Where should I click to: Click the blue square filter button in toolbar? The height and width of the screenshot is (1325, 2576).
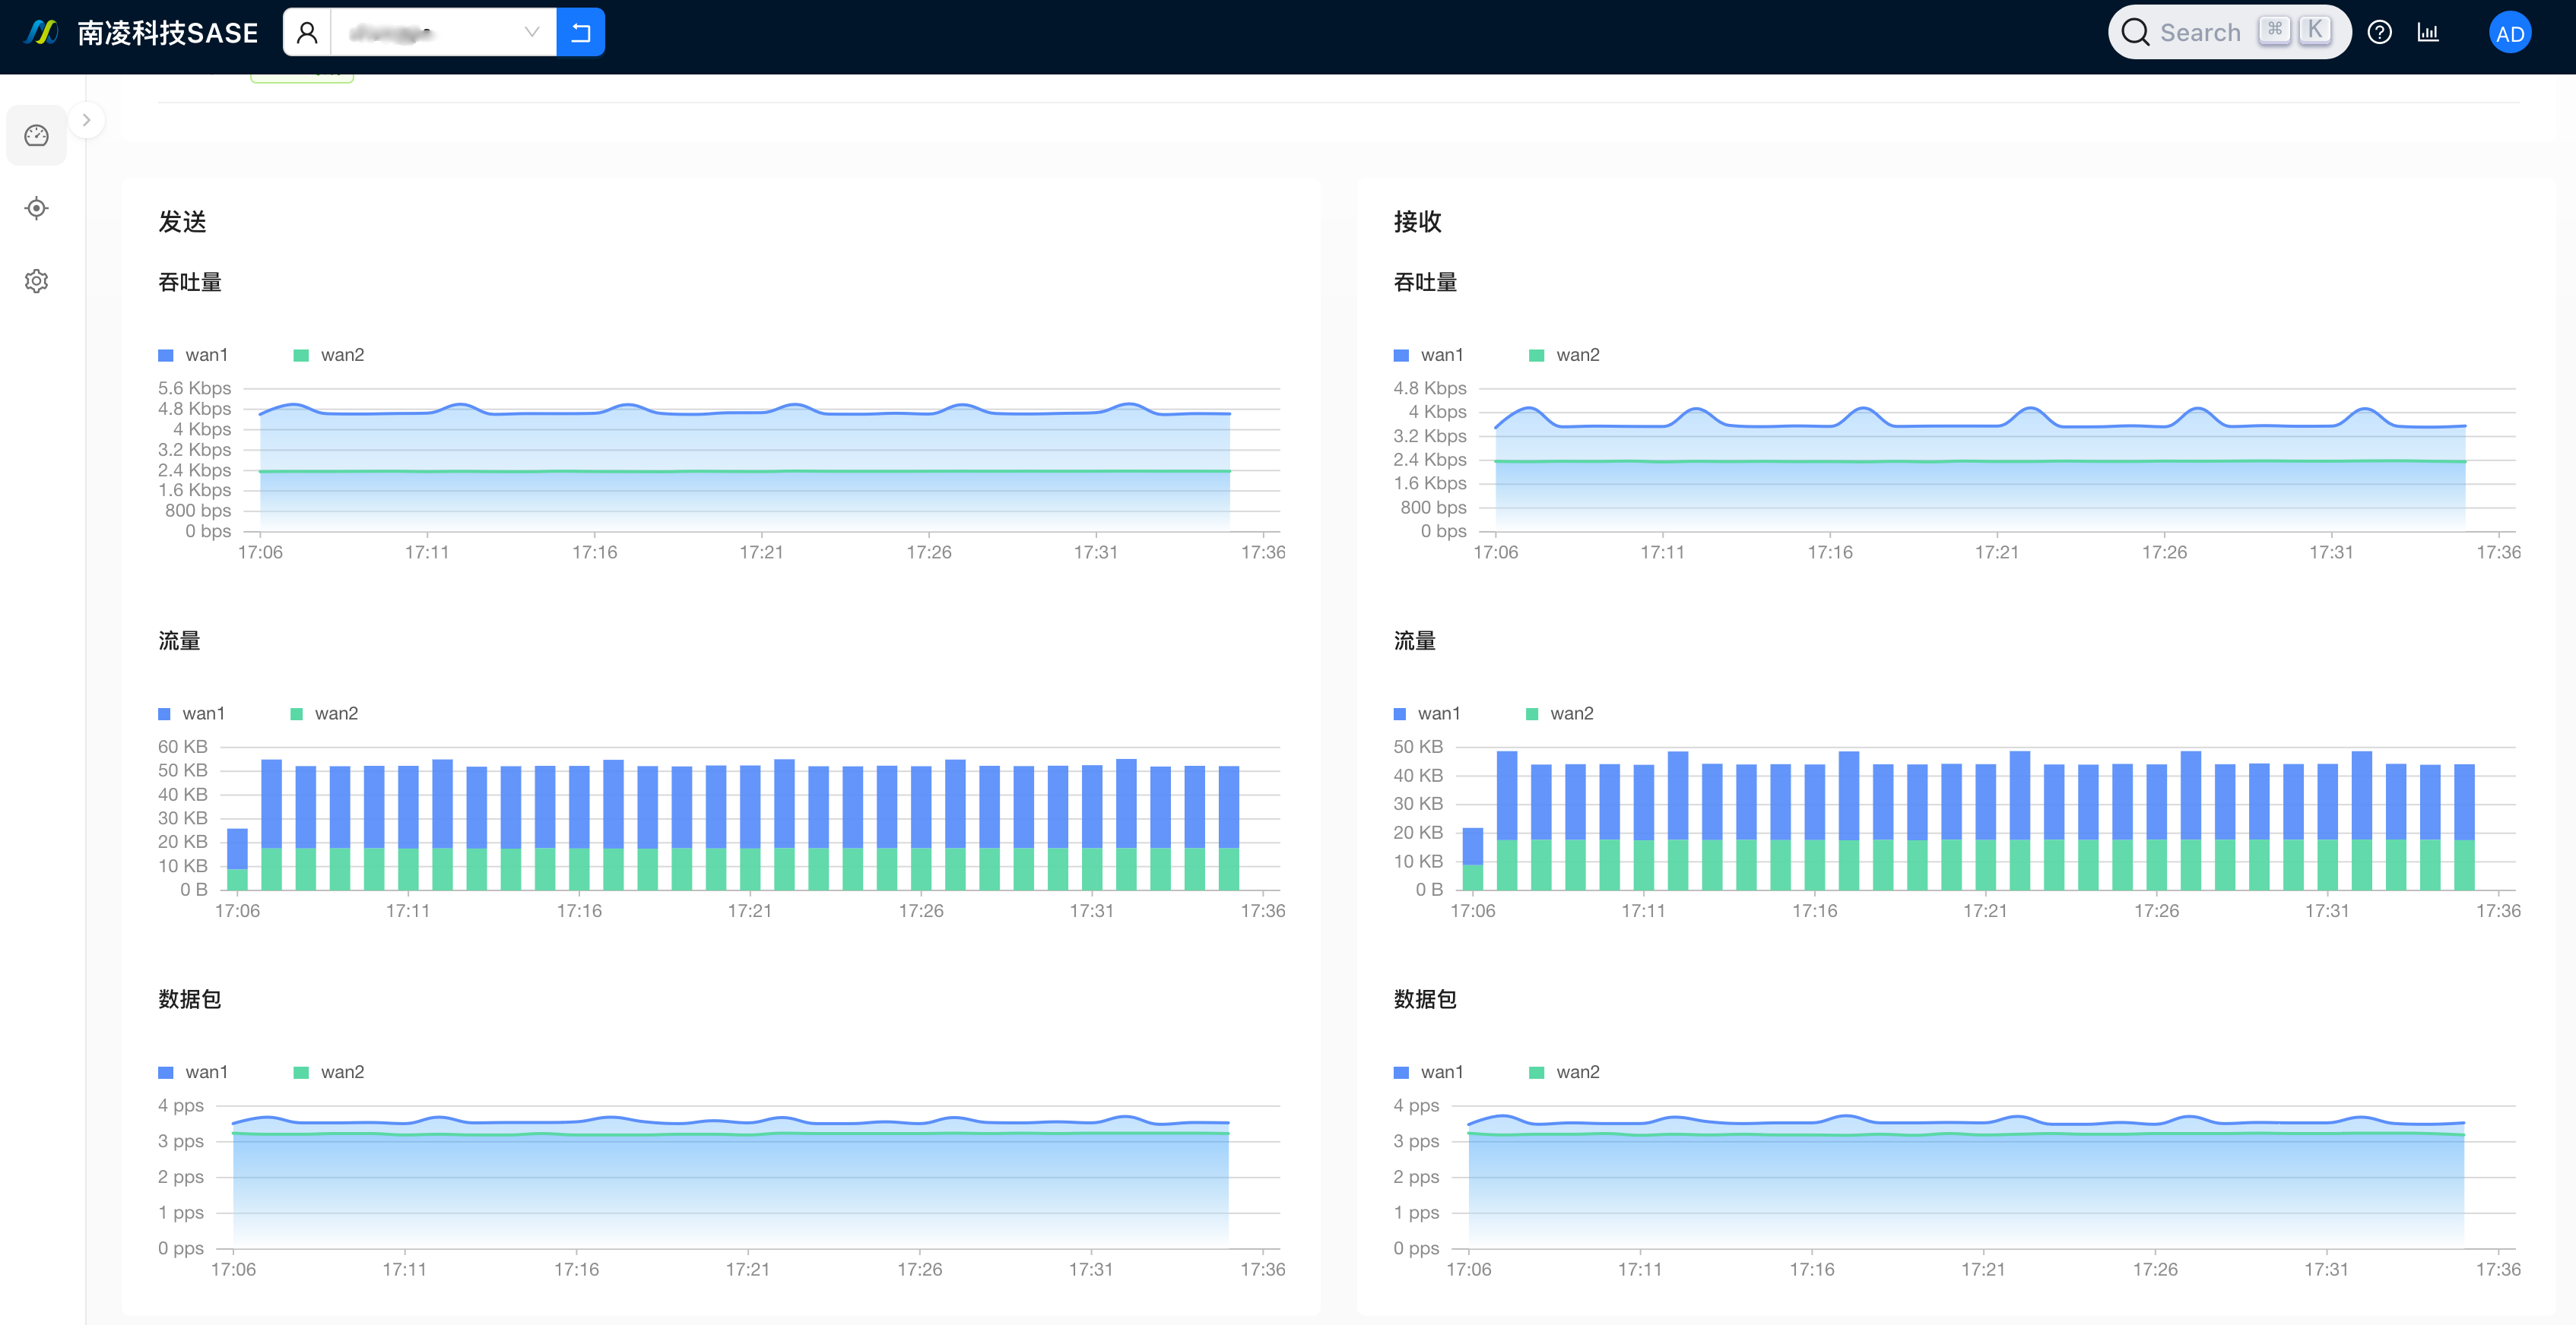582,32
